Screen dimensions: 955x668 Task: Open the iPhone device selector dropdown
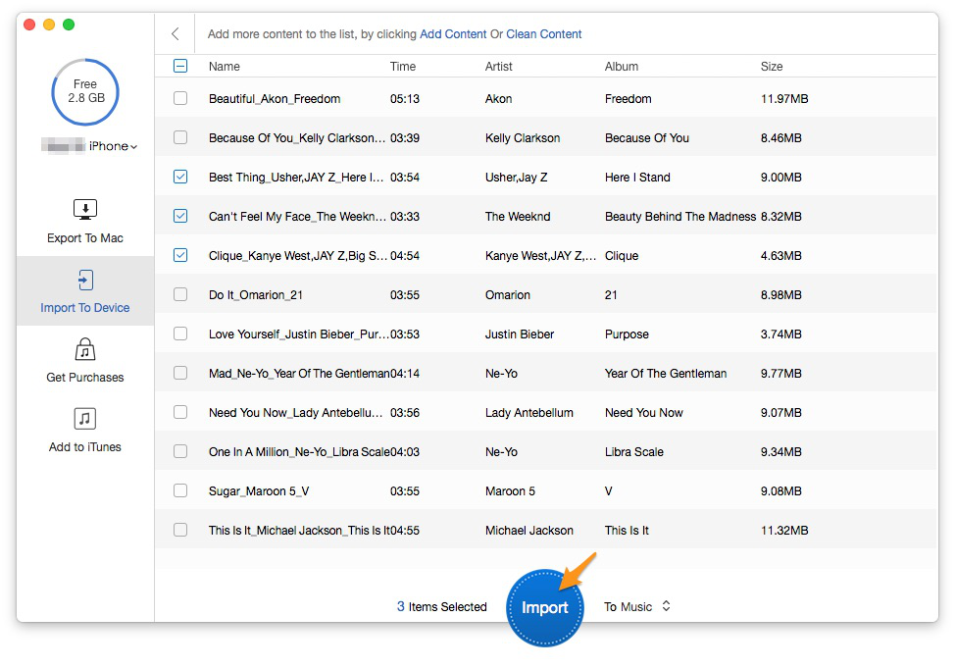click(113, 146)
